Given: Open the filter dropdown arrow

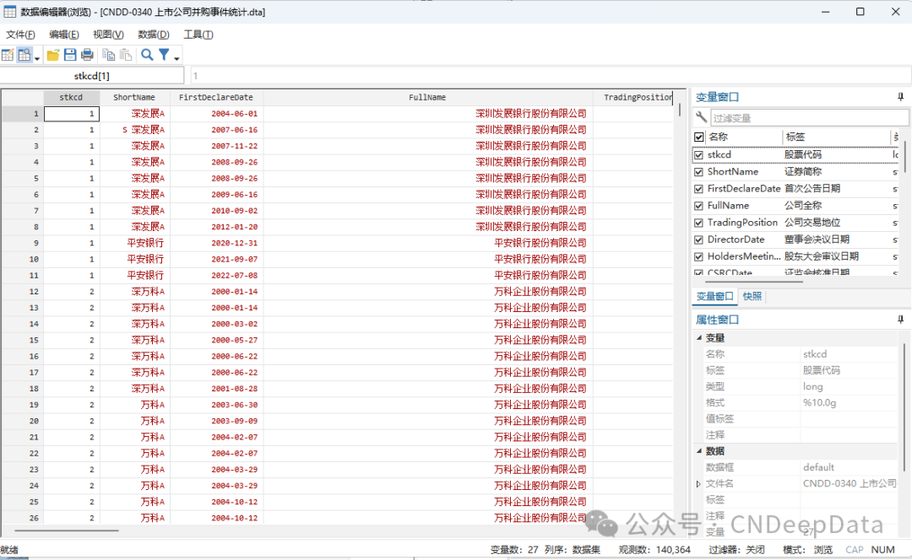Looking at the screenshot, I should (176, 58).
